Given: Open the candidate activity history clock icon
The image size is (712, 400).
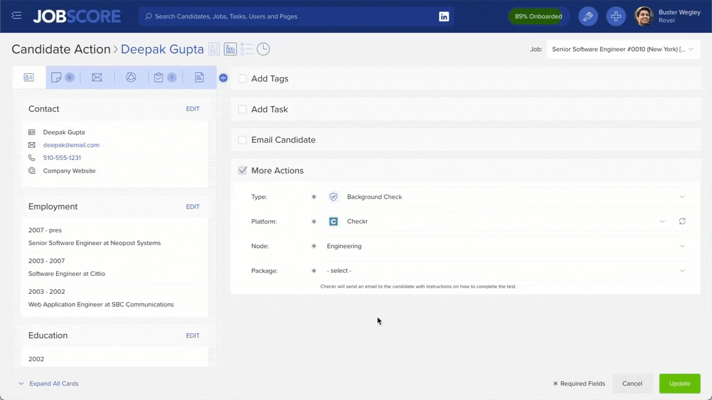Looking at the screenshot, I should coord(263,48).
